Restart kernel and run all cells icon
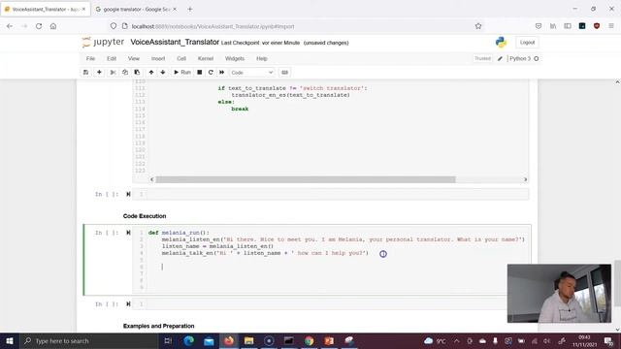This screenshot has height=349, width=621. coord(222,73)
